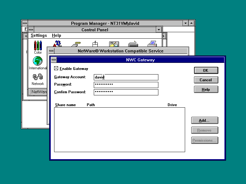Open the Desktop icon in Control Panel
Image resolution: width=246 pixels, height=184 pixels.
click(x=114, y=44)
